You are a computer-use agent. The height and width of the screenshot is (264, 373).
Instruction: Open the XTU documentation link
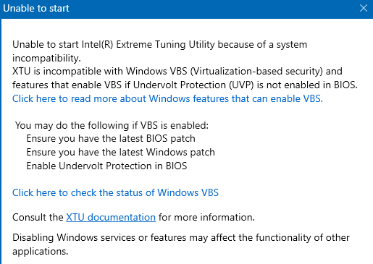point(111,218)
